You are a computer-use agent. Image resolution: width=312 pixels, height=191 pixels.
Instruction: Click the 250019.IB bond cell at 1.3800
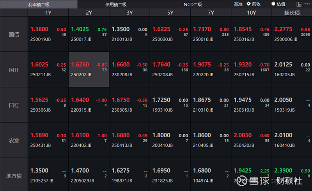coord(48,34)
